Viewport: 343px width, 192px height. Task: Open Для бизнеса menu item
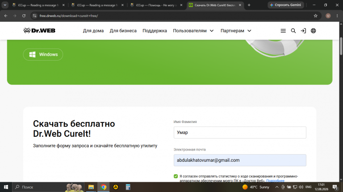pyautogui.click(x=123, y=31)
